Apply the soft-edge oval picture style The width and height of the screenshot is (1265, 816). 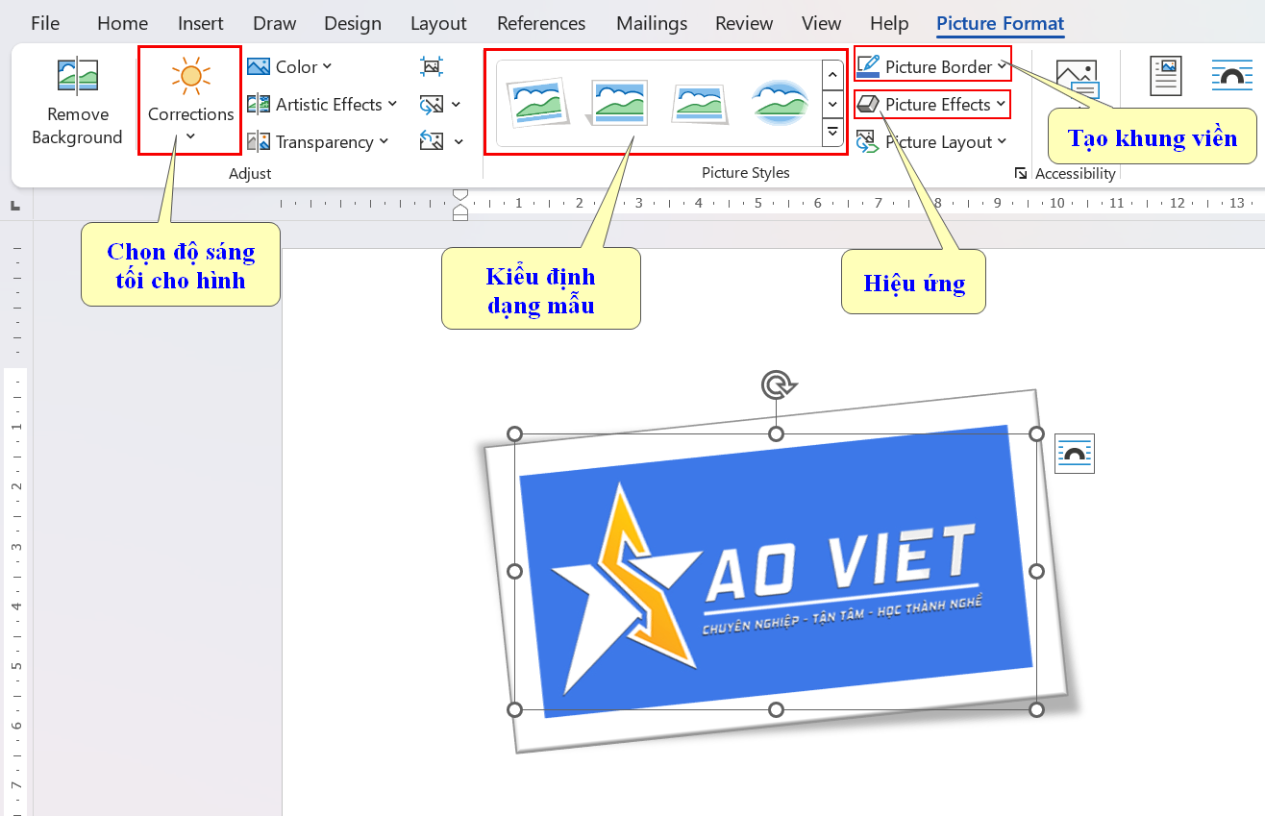781,102
